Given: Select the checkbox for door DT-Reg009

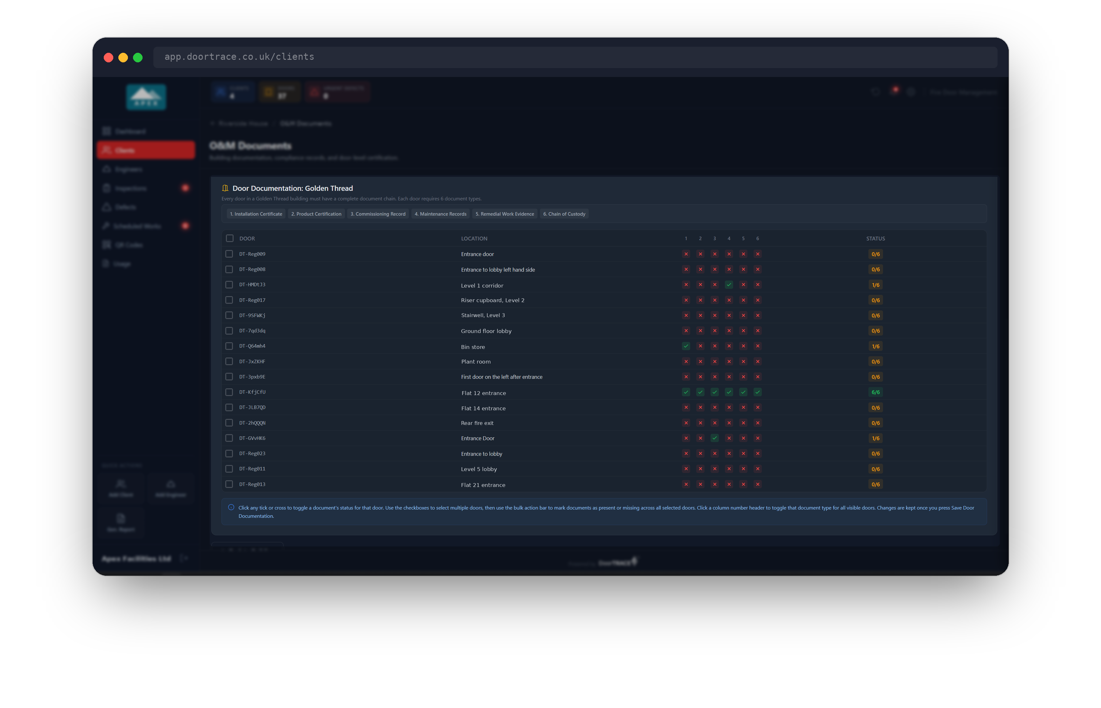Looking at the screenshot, I should click(229, 254).
